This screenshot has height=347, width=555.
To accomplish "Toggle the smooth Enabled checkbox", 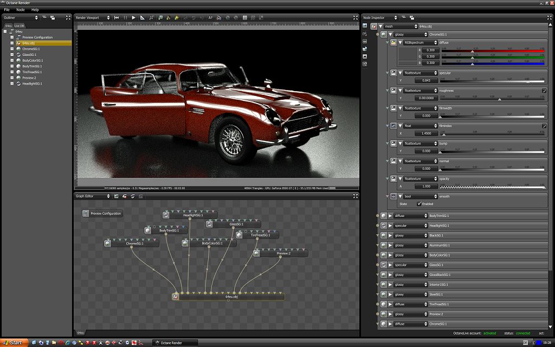I will tap(419, 204).
